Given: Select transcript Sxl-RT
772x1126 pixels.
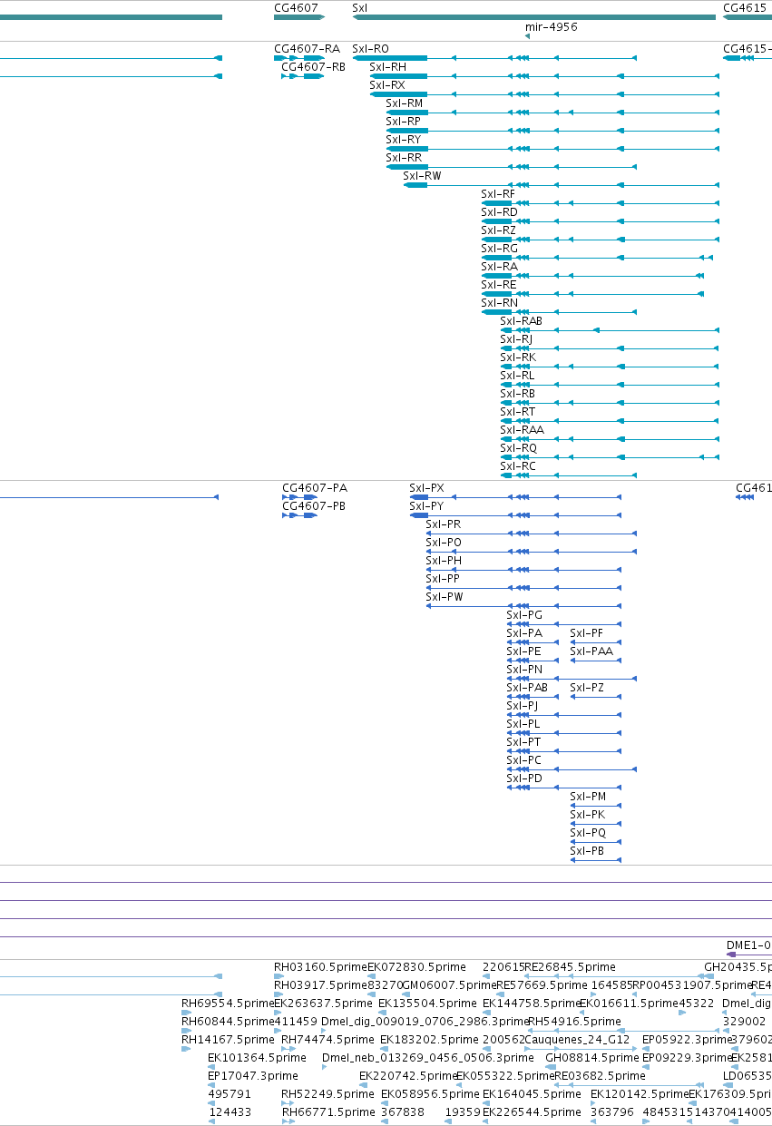Looking at the screenshot, I should pos(517,412).
